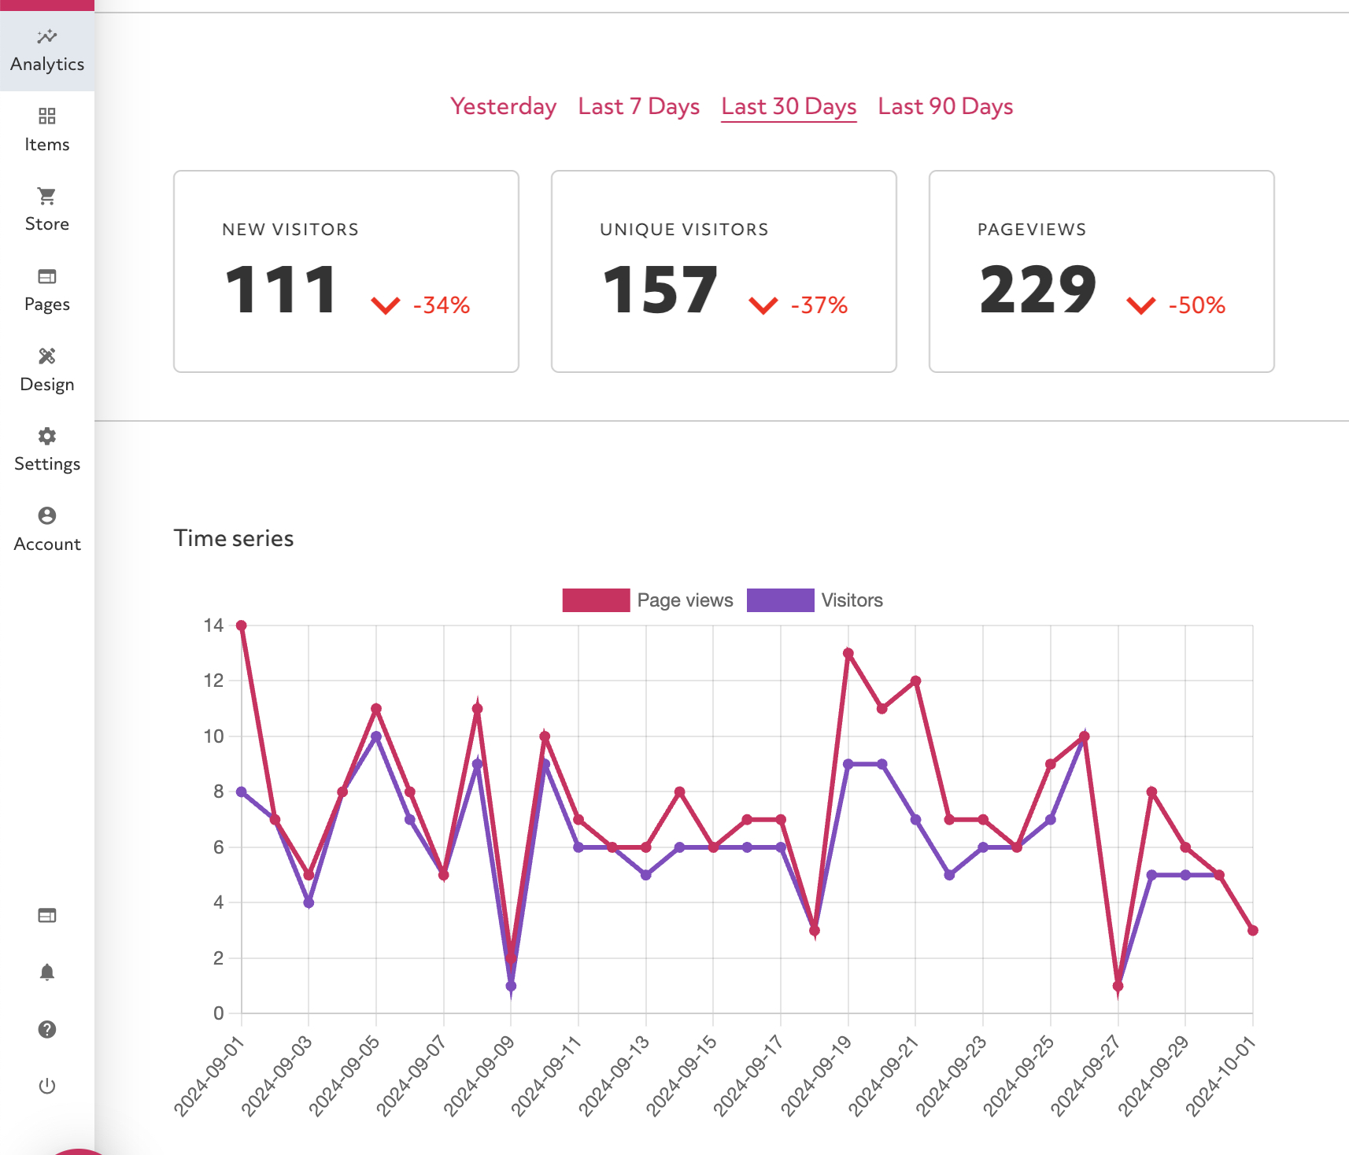Open Settings gear in sidebar
Viewport: 1349px width, 1155px height.
pos(47,436)
